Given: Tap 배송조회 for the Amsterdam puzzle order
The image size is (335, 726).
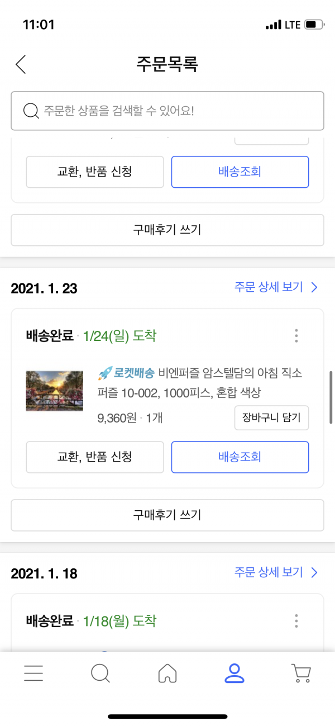Looking at the screenshot, I should point(240,457).
